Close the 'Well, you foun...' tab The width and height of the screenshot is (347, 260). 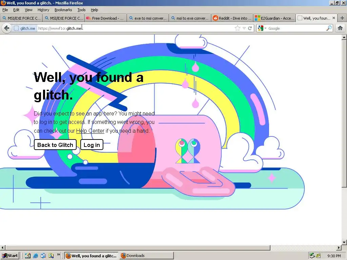334,18
